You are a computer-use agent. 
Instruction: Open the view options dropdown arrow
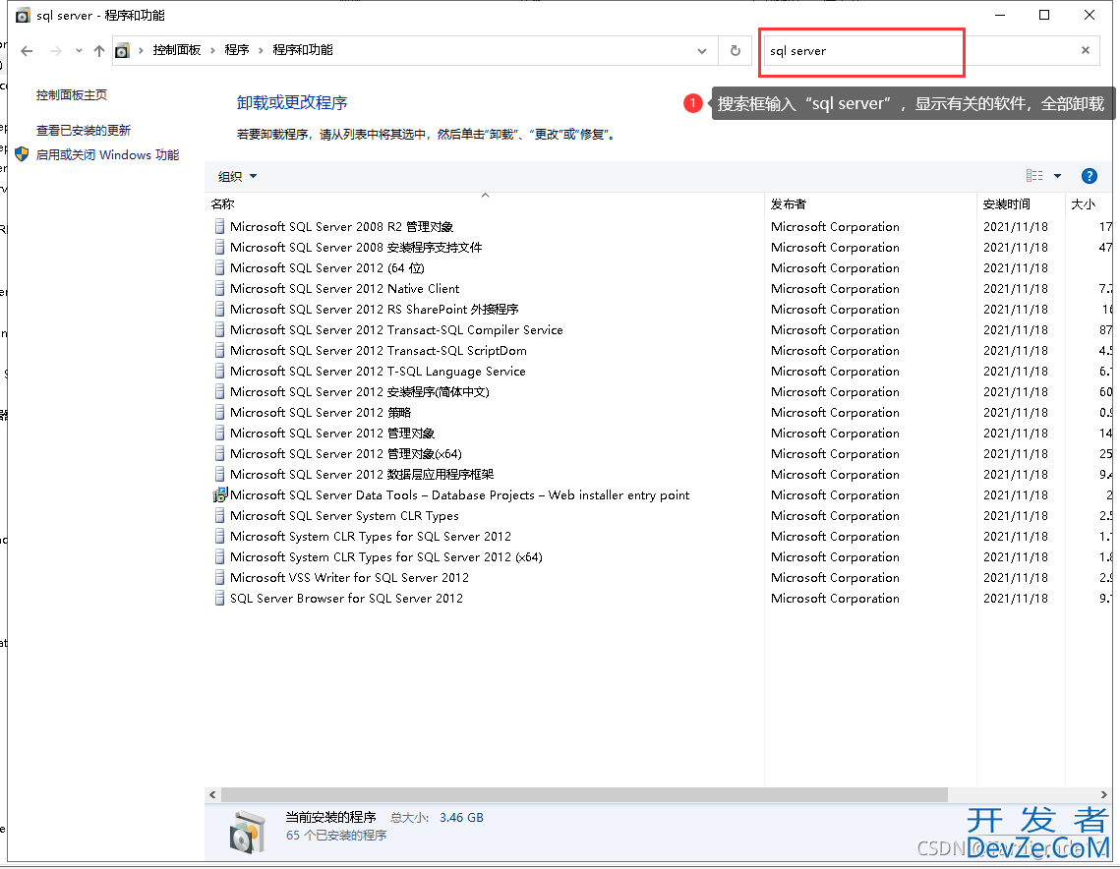click(1057, 176)
